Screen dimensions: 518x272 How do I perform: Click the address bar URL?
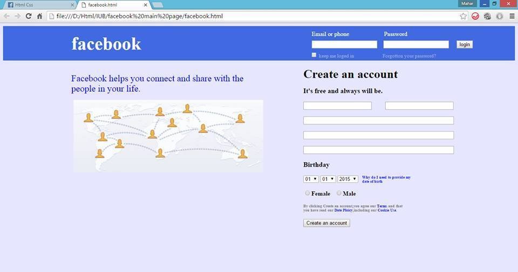pos(139,16)
